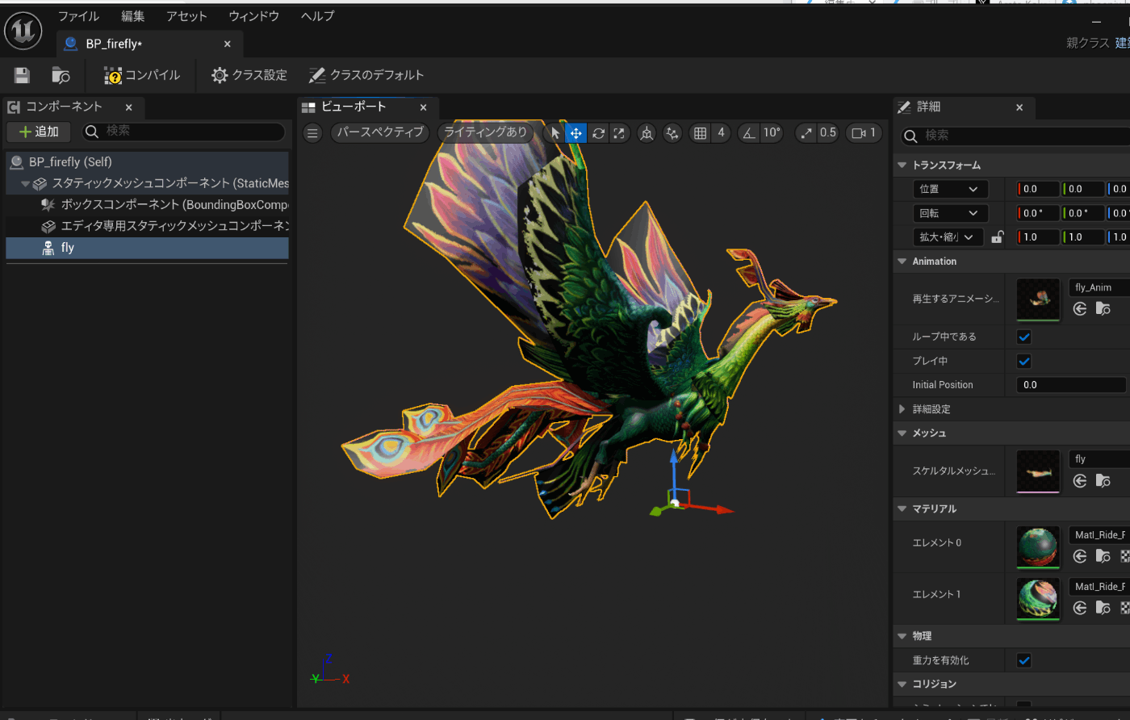Click the コンパイル compile button
The image size is (1130, 720).
coord(143,75)
